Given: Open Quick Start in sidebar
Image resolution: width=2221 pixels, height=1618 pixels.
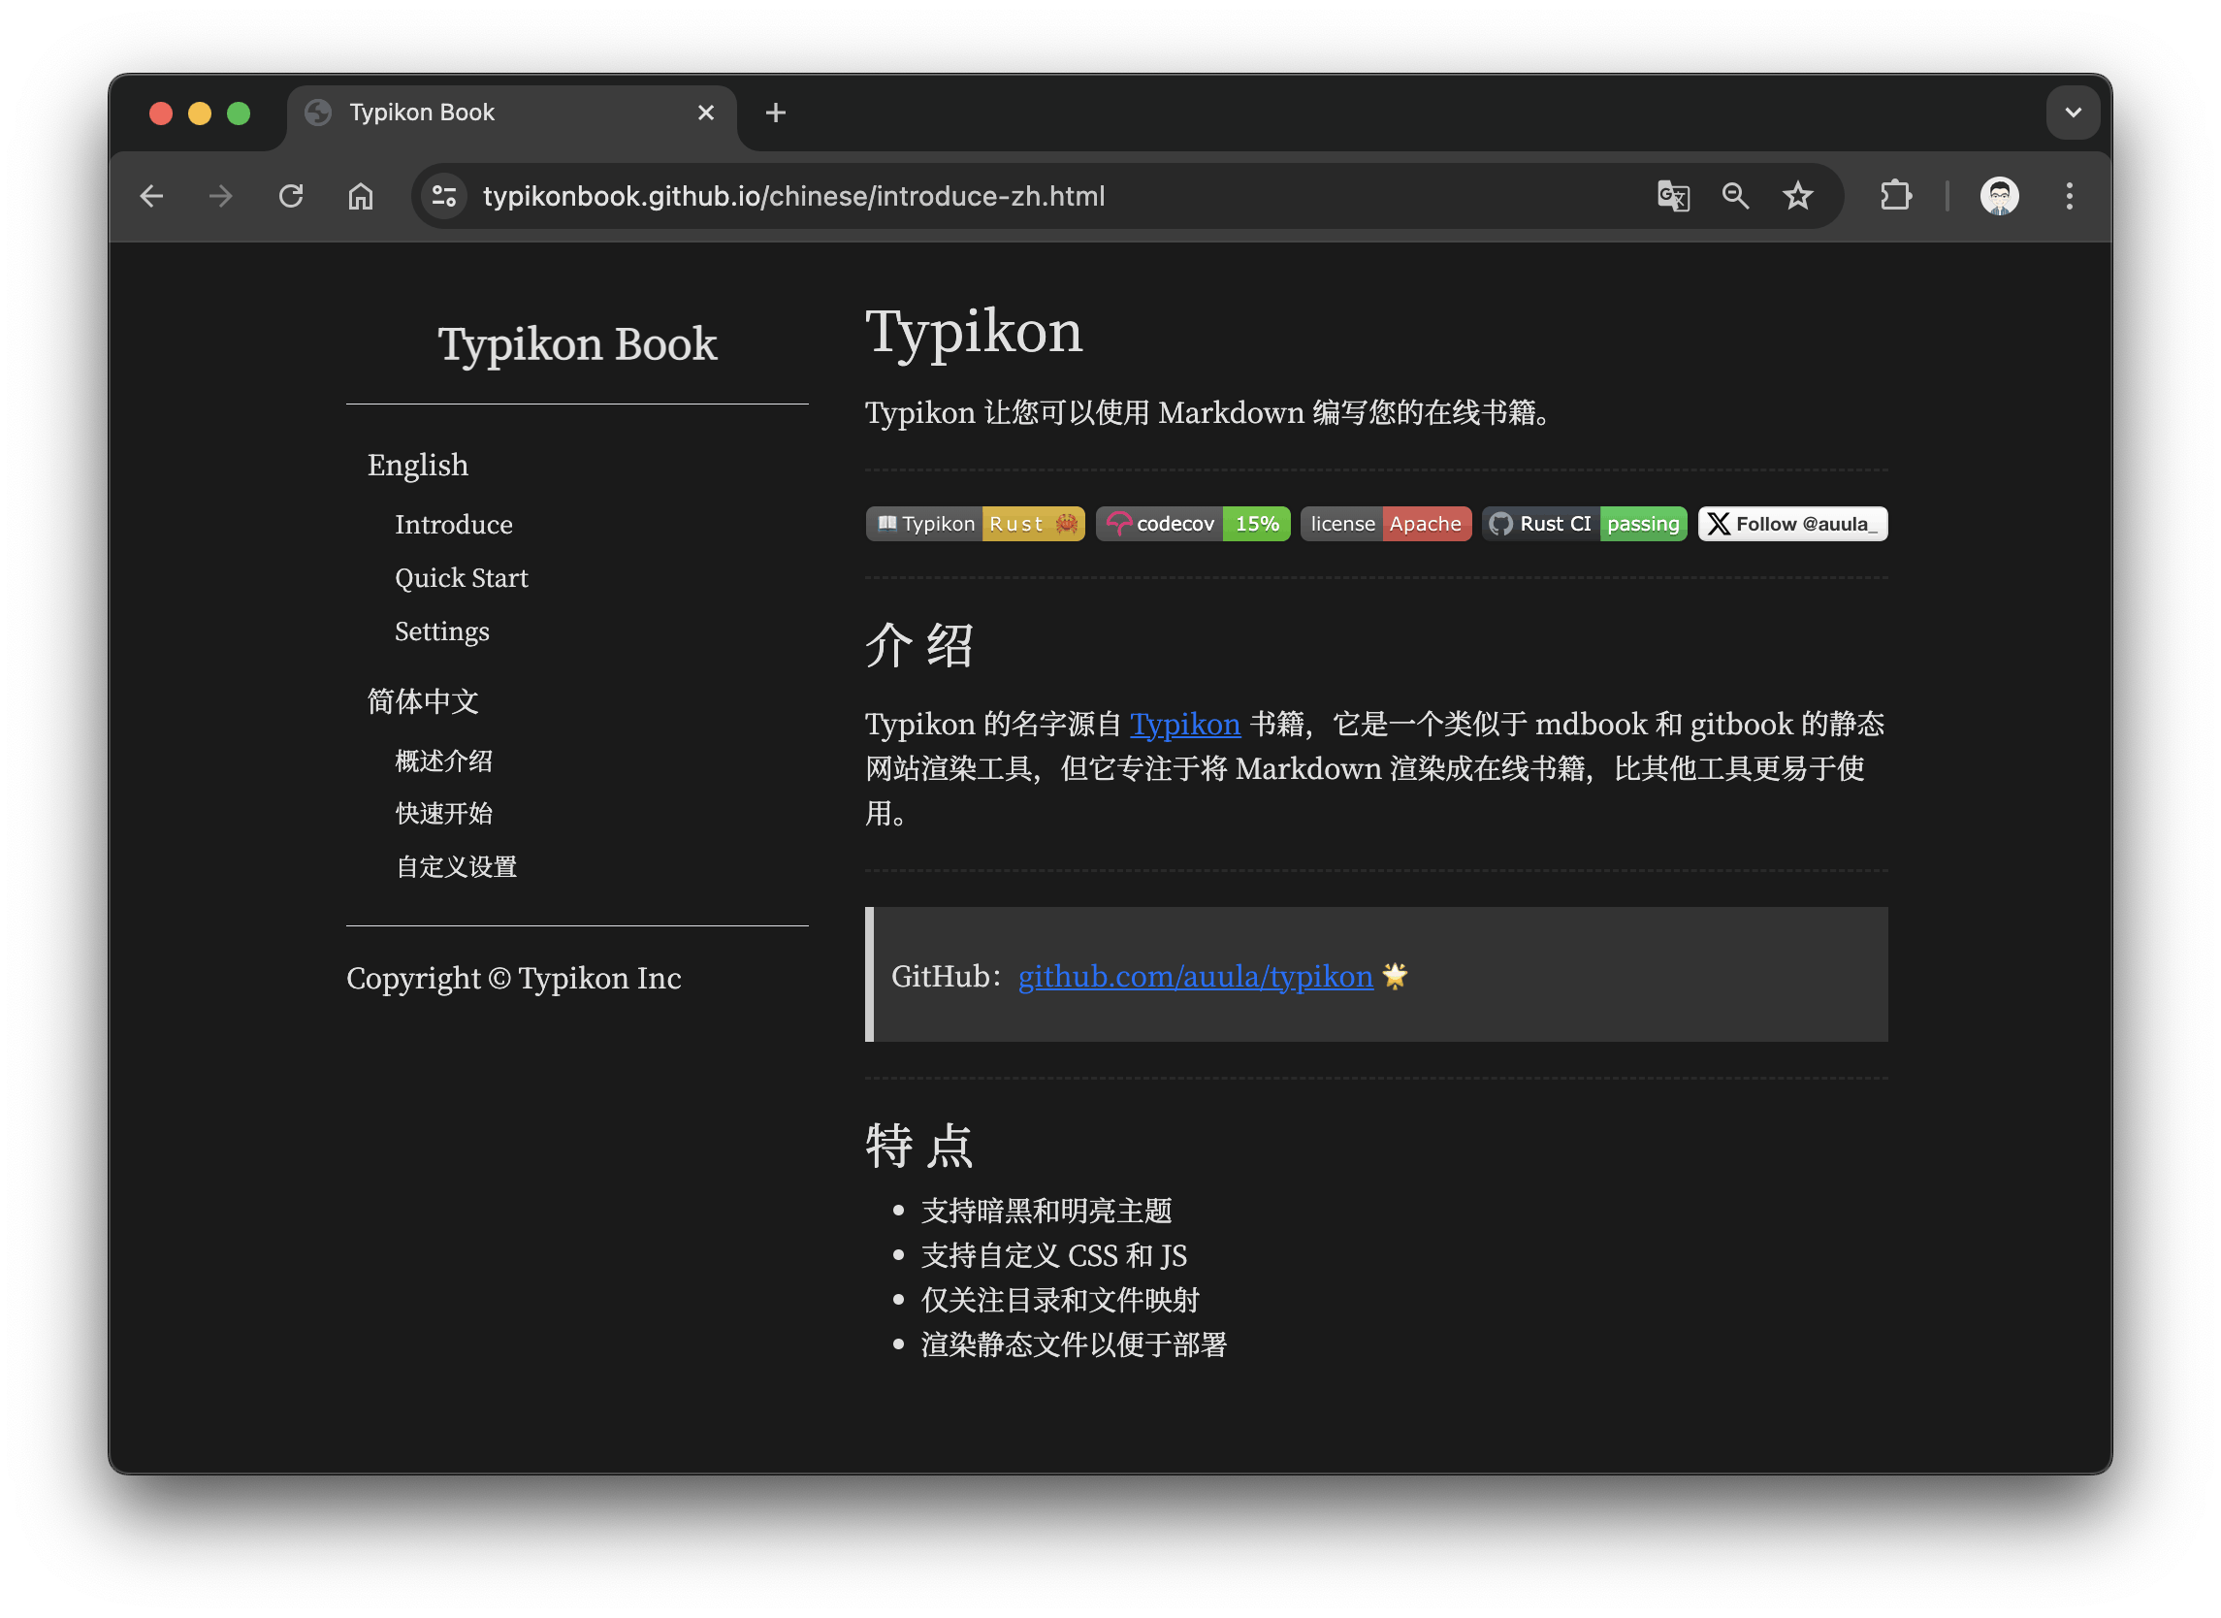Looking at the screenshot, I should click(462, 578).
